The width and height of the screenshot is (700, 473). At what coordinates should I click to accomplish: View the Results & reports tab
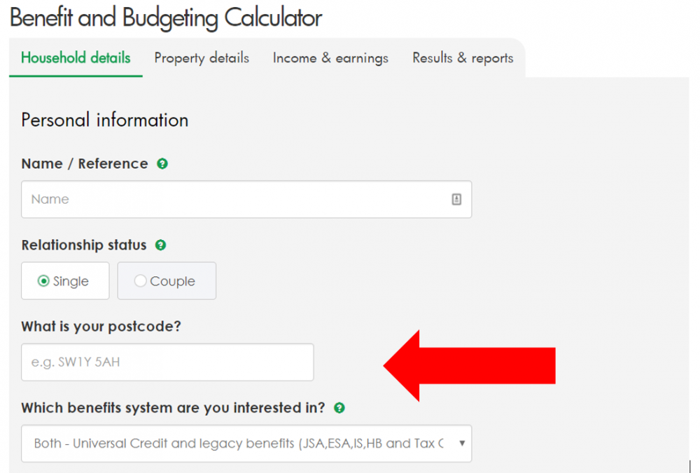[x=463, y=59]
